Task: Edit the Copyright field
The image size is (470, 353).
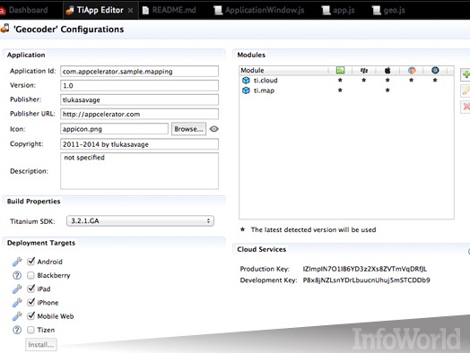Action: (139, 144)
